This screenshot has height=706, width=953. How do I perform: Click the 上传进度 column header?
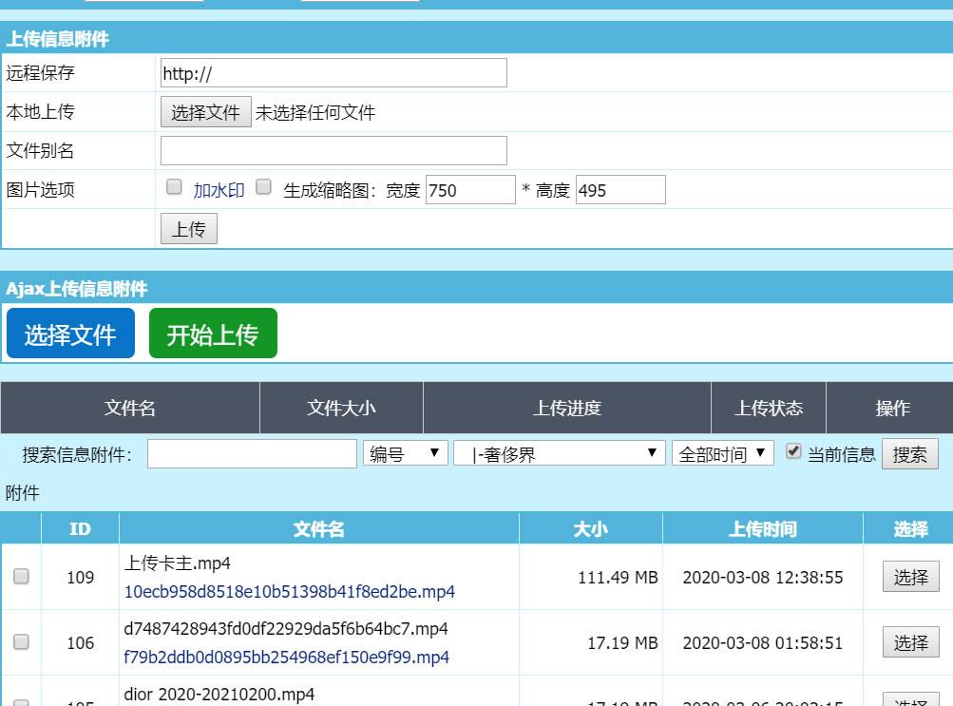567,408
